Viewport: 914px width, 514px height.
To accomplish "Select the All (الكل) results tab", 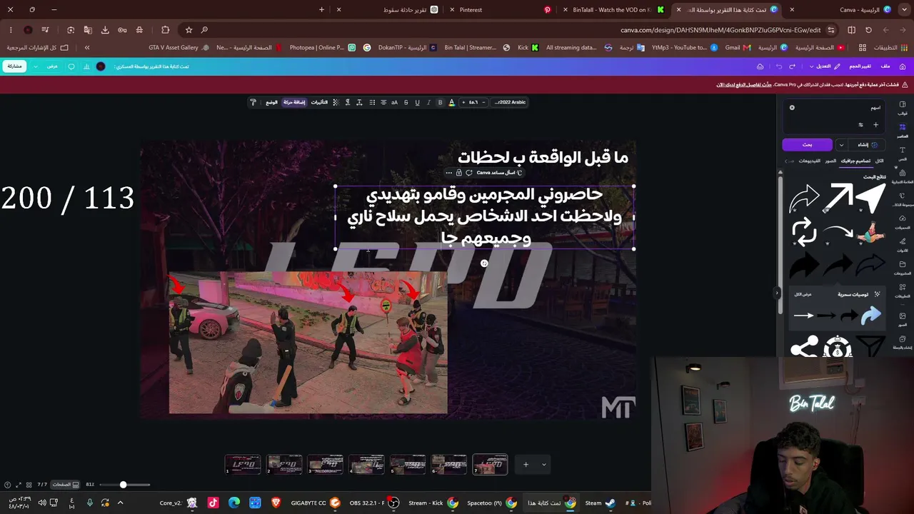I will [x=879, y=161].
